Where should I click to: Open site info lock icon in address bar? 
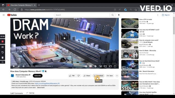(22, 10)
